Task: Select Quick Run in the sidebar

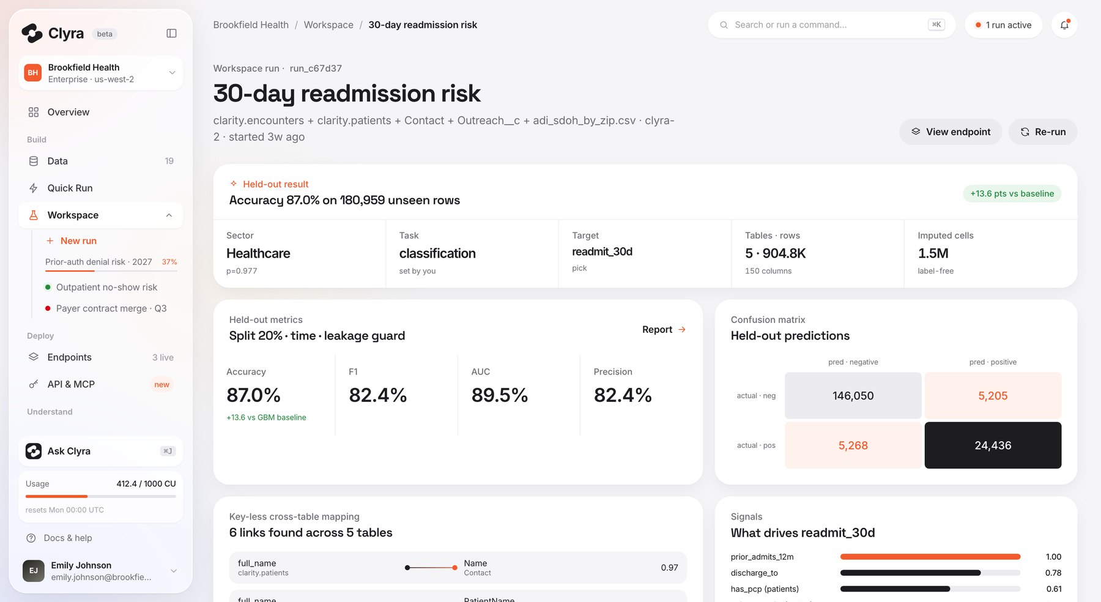Action: tap(100, 188)
